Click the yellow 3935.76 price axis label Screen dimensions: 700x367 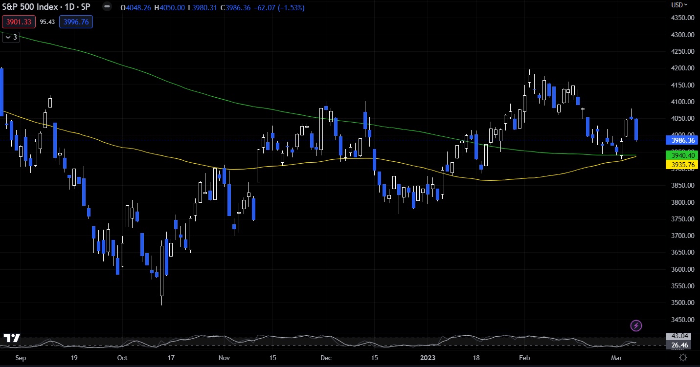tap(682, 165)
